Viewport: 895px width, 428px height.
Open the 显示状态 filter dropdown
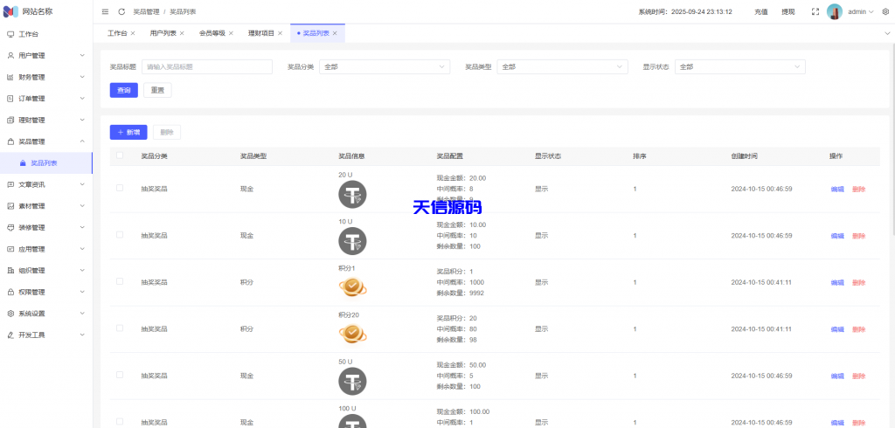point(739,66)
